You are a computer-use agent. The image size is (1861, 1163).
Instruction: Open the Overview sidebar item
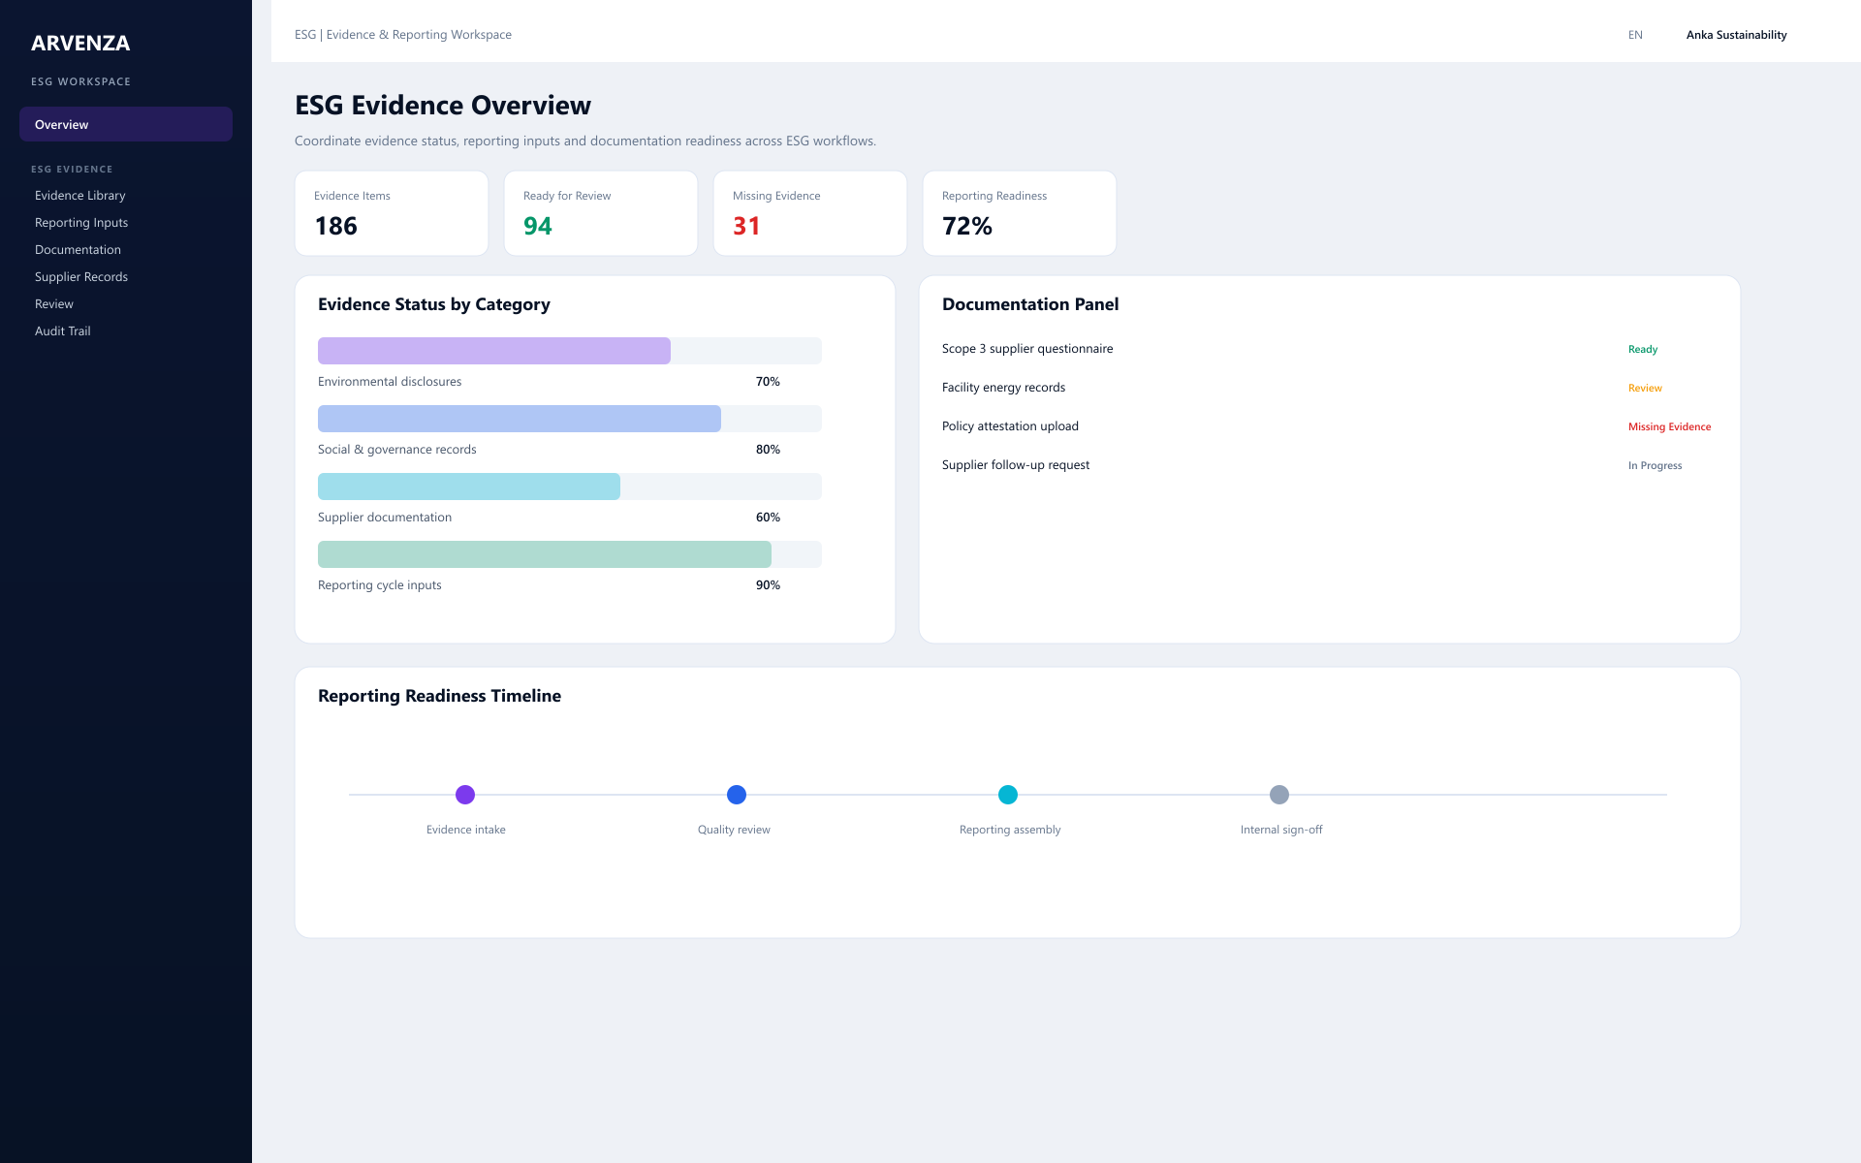pos(126,124)
